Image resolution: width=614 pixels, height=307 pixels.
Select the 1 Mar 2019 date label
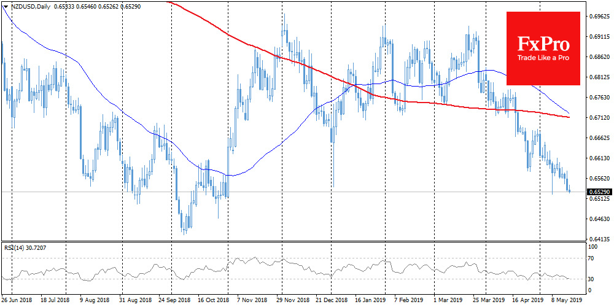pyautogui.click(x=449, y=301)
